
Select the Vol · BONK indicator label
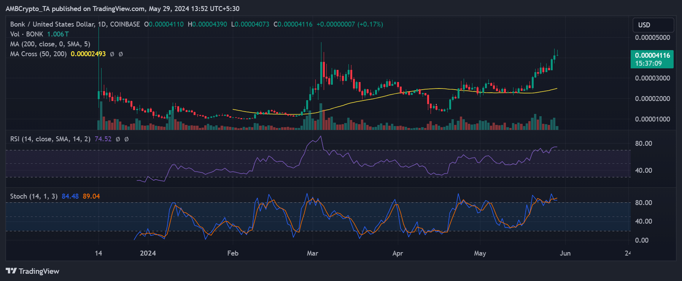[x=27, y=34]
